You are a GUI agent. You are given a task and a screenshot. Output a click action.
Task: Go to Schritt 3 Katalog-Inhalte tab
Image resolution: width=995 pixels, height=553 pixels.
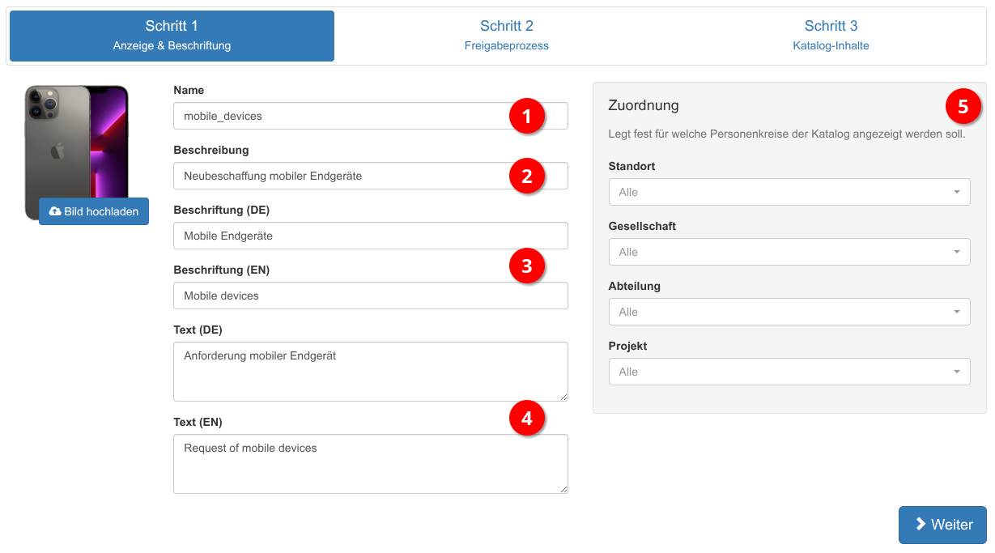(x=831, y=36)
